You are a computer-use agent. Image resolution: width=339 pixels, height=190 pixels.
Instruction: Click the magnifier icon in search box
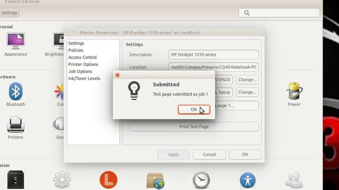tap(247, 13)
